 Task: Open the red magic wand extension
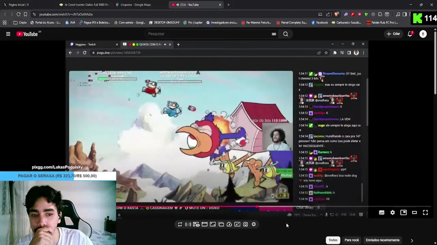353,14
